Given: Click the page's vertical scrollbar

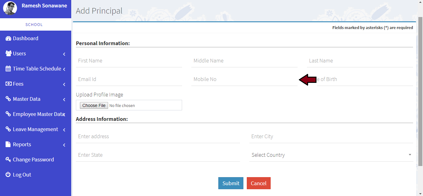Looking at the screenshot, I should point(420,93).
